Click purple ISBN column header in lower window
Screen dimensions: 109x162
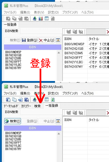(33, 128)
